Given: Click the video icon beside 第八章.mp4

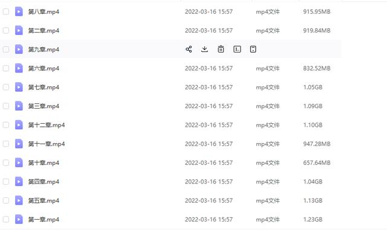Looking at the screenshot, I should 19,11.
